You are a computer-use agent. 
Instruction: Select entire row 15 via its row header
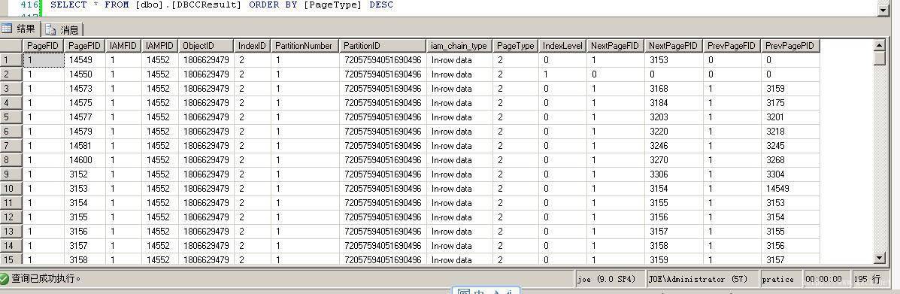point(11,259)
